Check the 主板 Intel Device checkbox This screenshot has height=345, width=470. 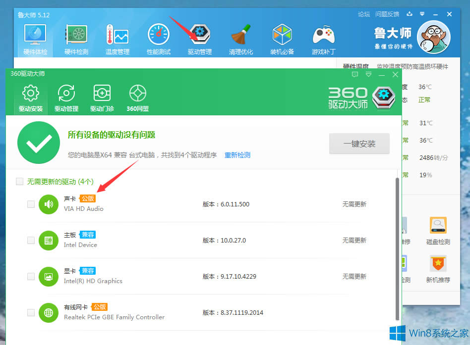[x=31, y=240]
